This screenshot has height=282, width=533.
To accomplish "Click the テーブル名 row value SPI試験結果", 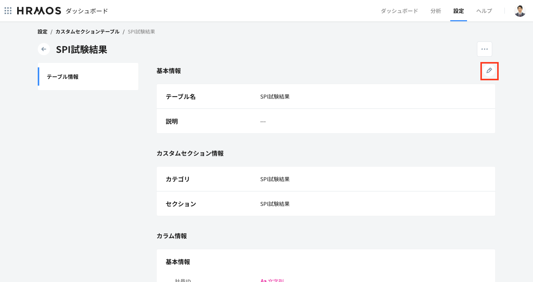I will (x=275, y=96).
